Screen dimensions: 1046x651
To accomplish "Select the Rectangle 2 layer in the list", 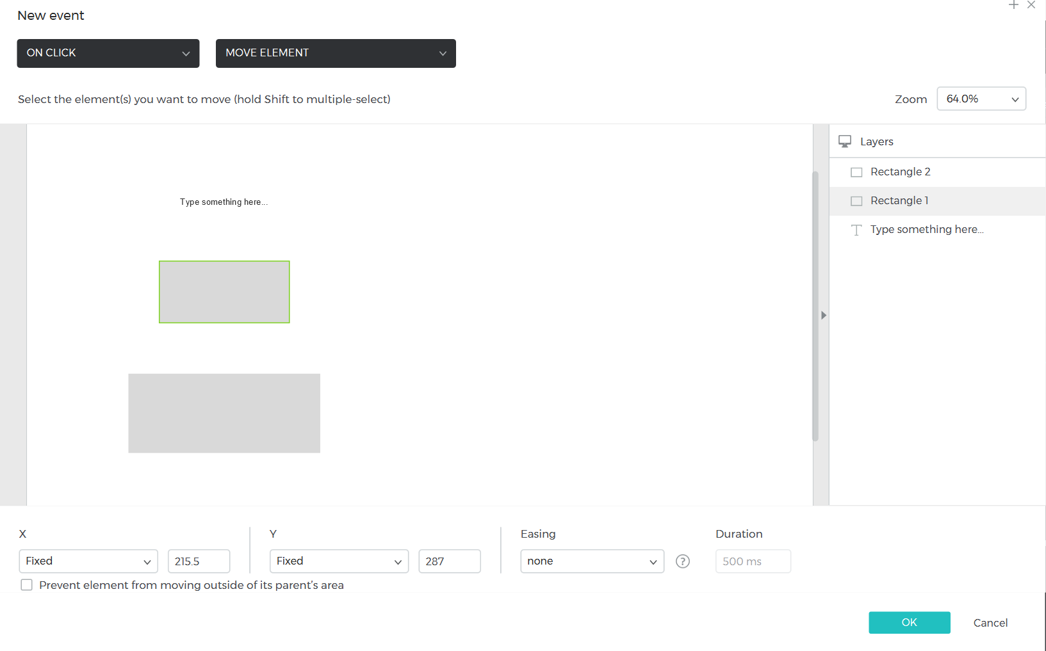I will pyautogui.click(x=900, y=172).
